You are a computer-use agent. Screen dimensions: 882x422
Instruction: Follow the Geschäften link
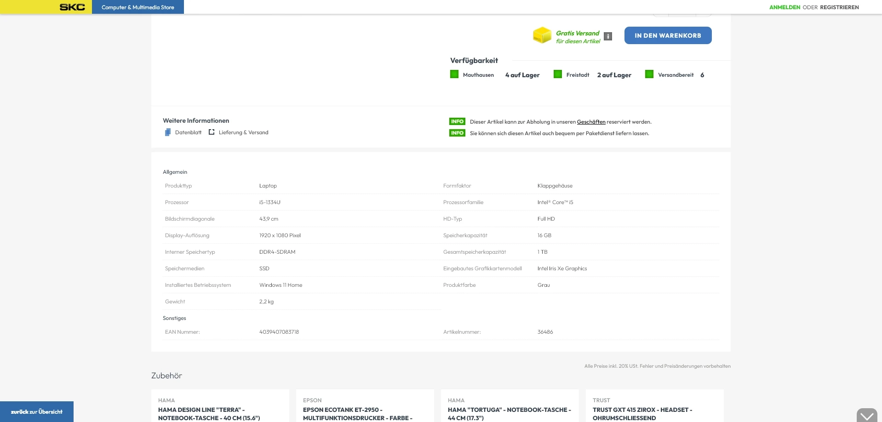591,122
